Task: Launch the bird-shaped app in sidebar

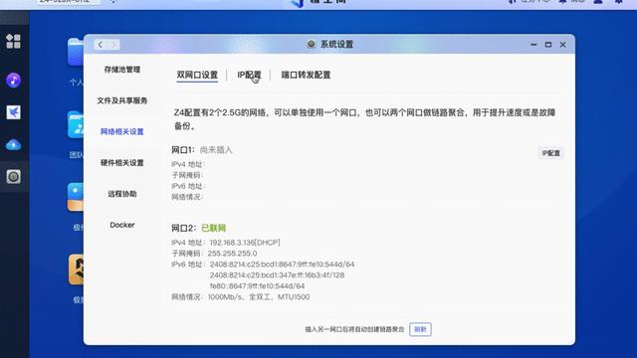Action: (13, 112)
